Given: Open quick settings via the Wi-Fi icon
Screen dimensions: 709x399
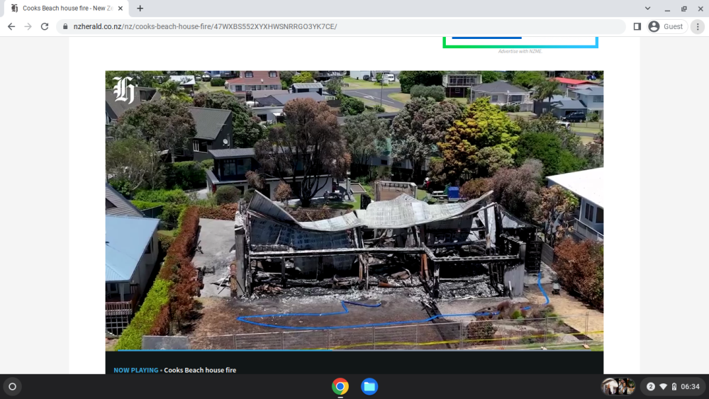Looking at the screenshot, I should click(x=664, y=387).
